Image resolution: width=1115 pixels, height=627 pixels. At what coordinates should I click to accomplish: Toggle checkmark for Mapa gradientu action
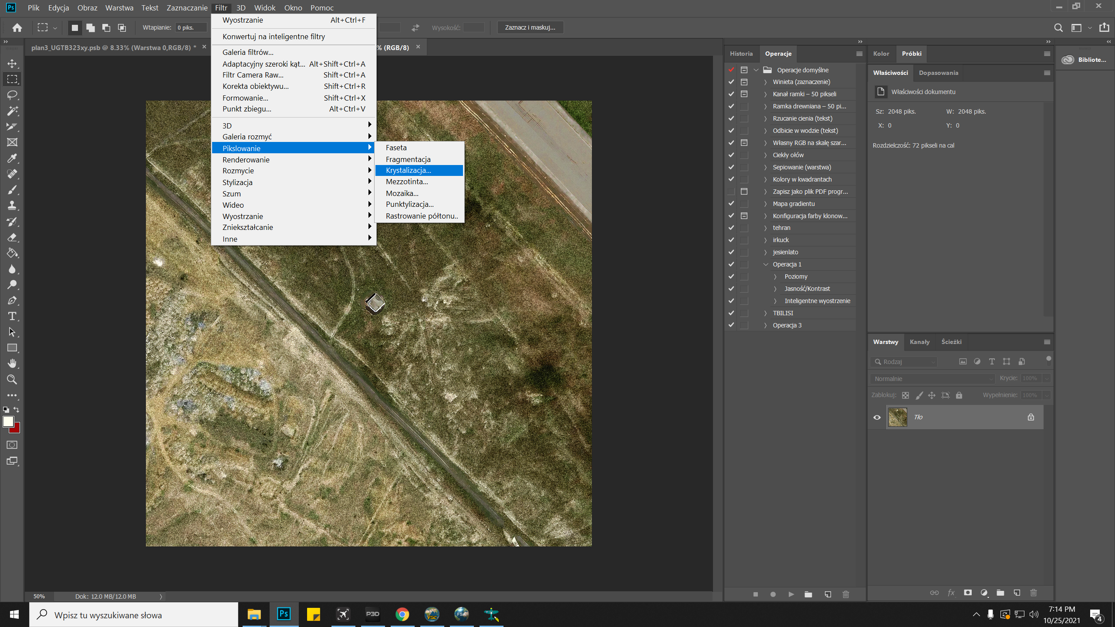731,203
